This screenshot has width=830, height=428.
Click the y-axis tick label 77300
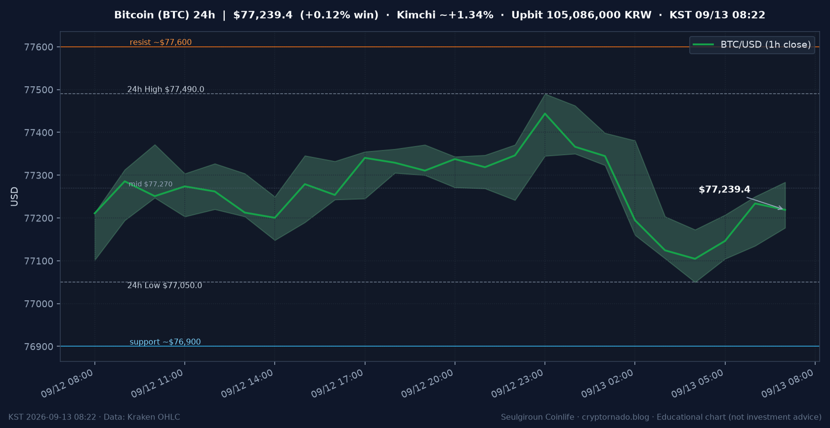pos(39,176)
